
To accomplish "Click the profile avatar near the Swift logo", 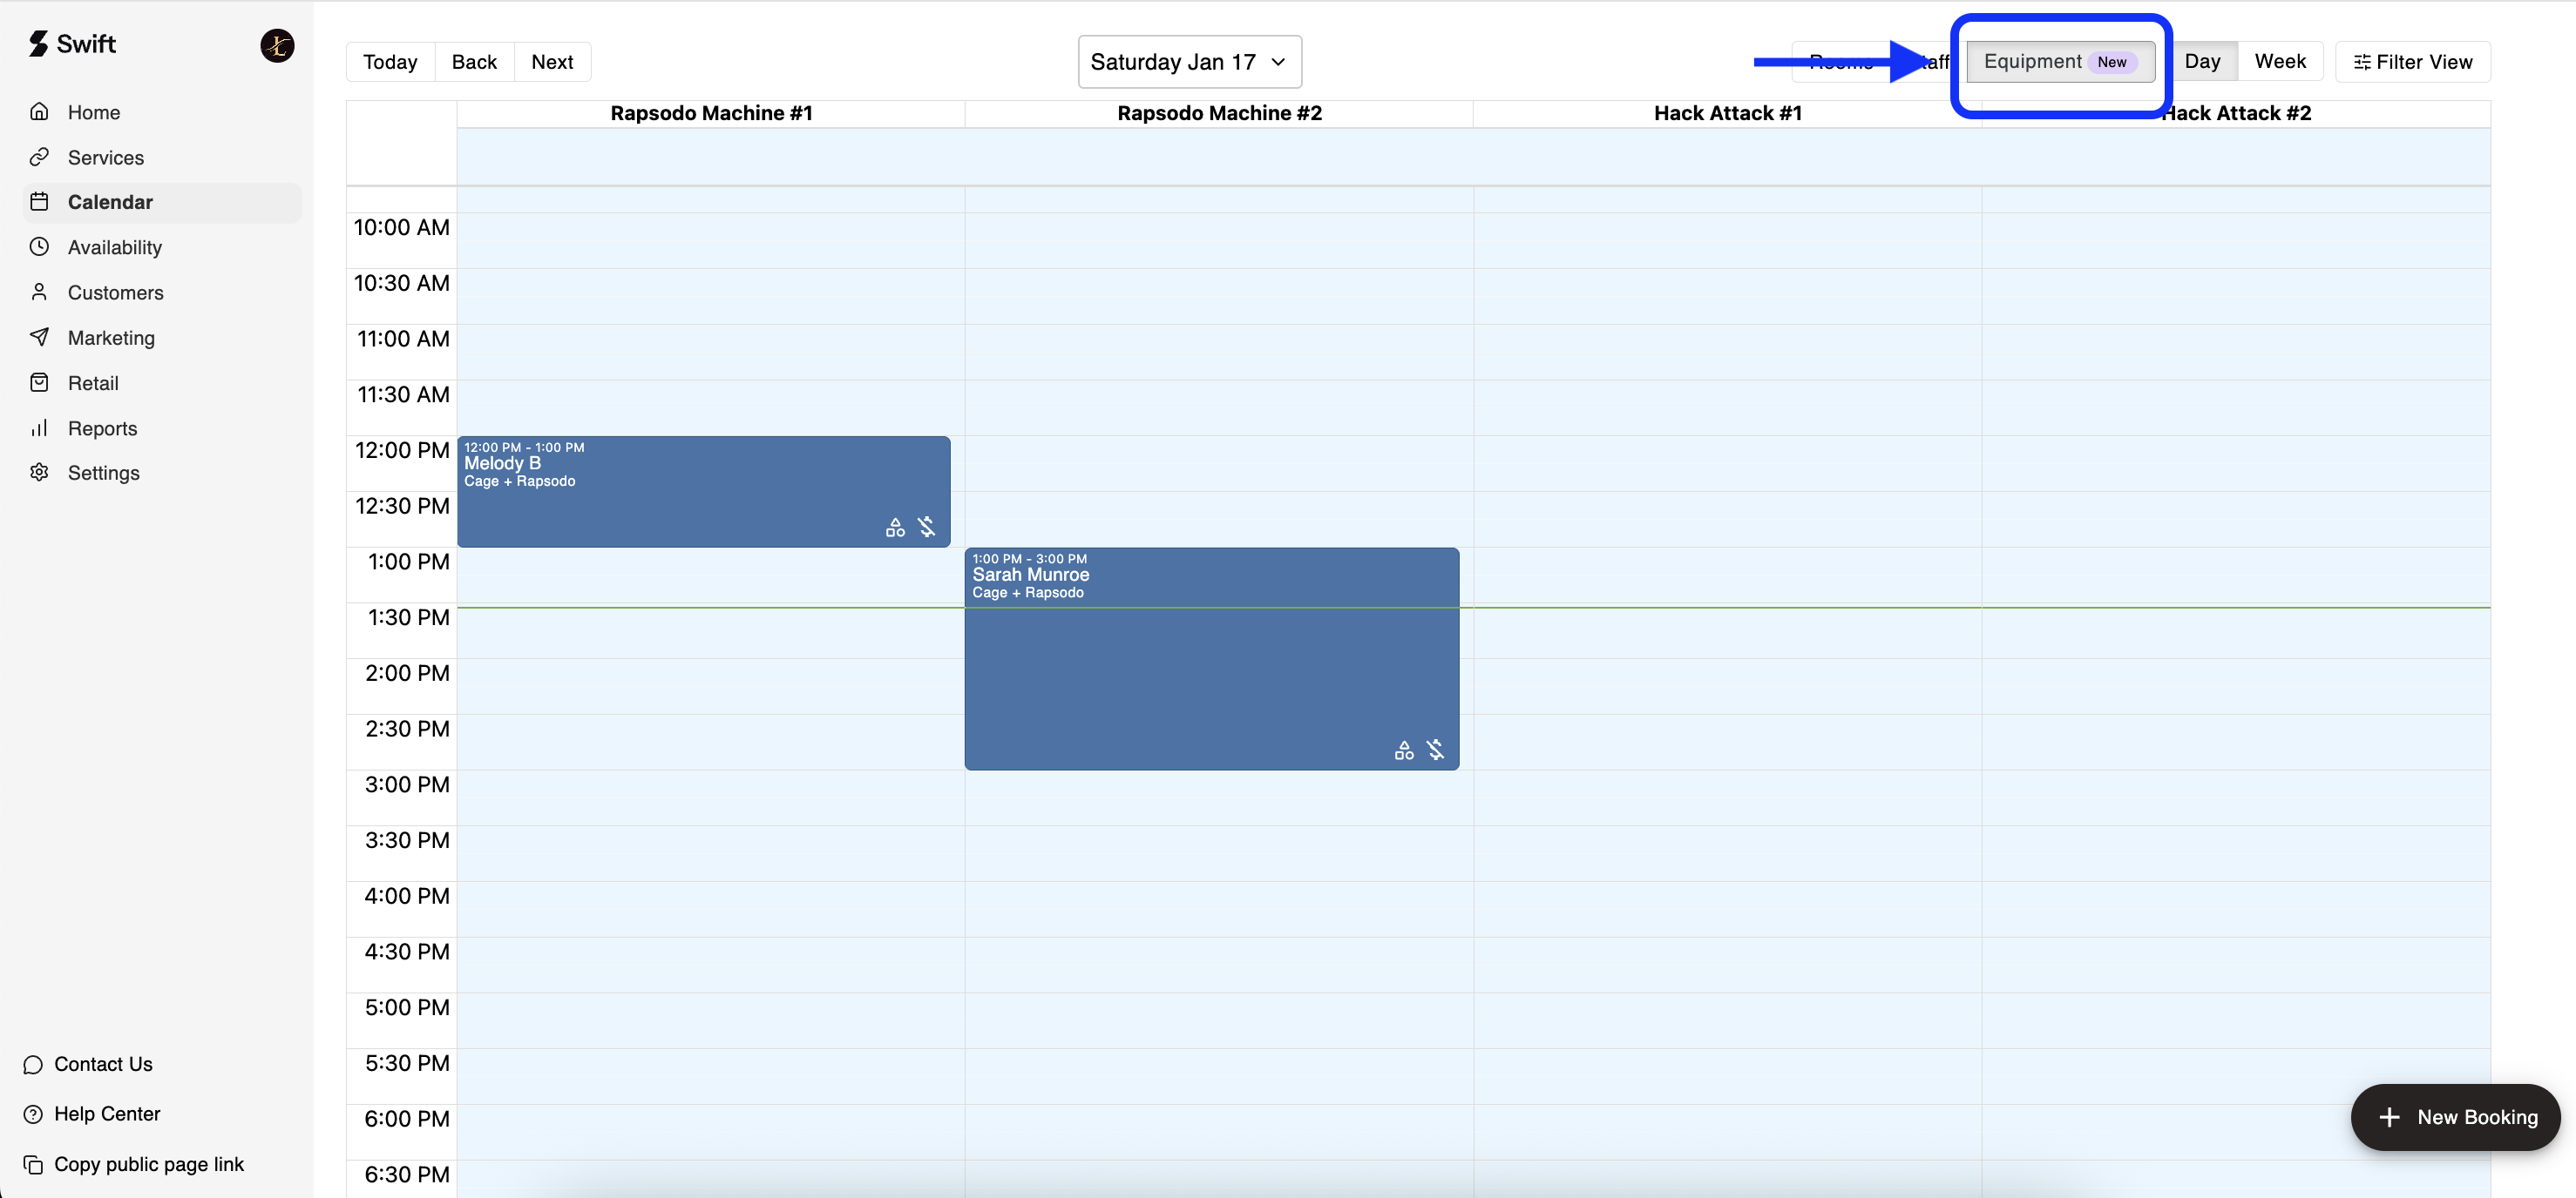I will 277,45.
